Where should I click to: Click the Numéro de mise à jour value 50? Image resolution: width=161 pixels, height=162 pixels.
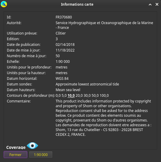(58, 56)
